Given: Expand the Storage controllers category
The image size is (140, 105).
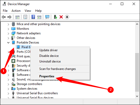Looking at the screenshot, I should point(8,84).
